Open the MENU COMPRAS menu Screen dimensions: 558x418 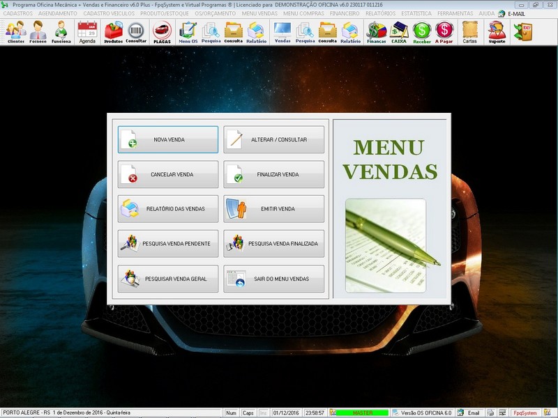click(303, 13)
